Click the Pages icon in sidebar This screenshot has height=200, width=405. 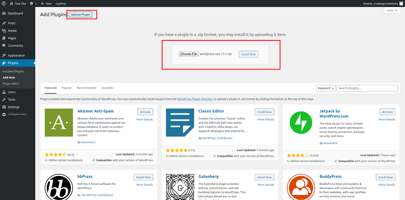[x=4, y=38]
